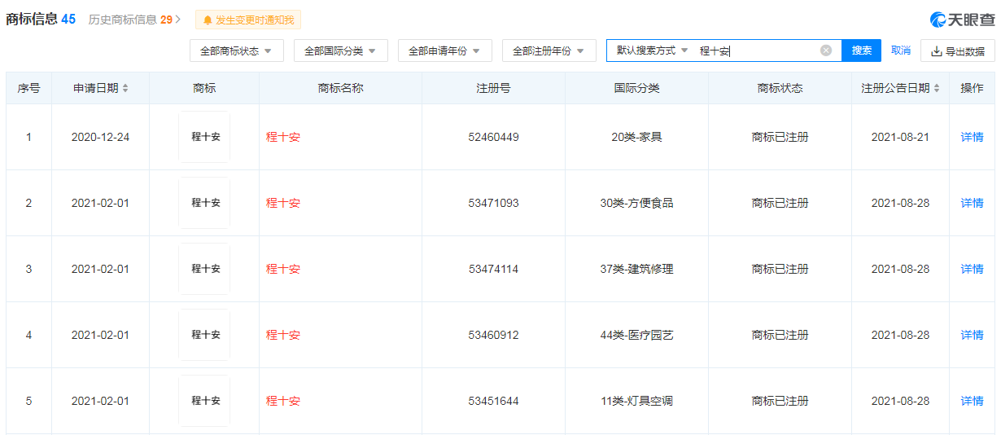Open 详情 for registration 53471093
This screenshot has width=1001, height=435.
tap(972, 203)
